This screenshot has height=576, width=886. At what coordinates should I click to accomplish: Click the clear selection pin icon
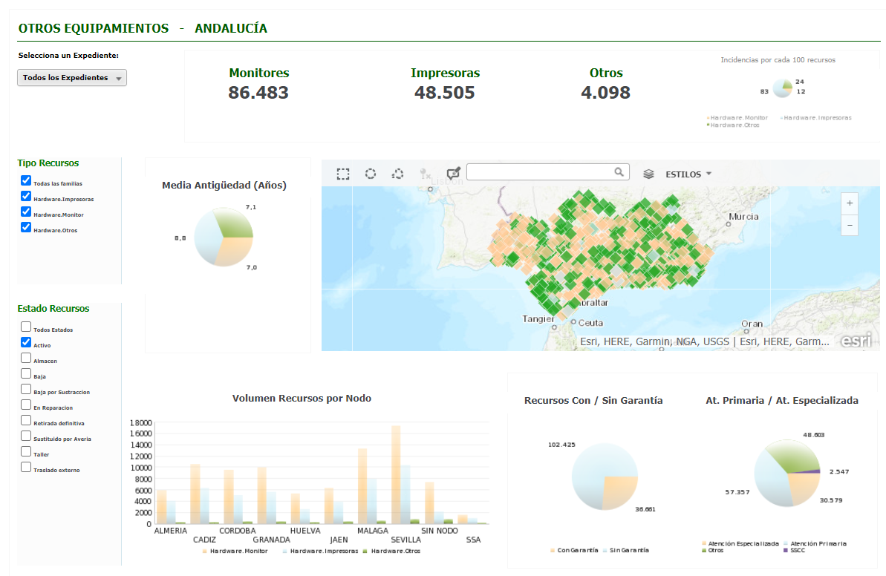point(425,174)
